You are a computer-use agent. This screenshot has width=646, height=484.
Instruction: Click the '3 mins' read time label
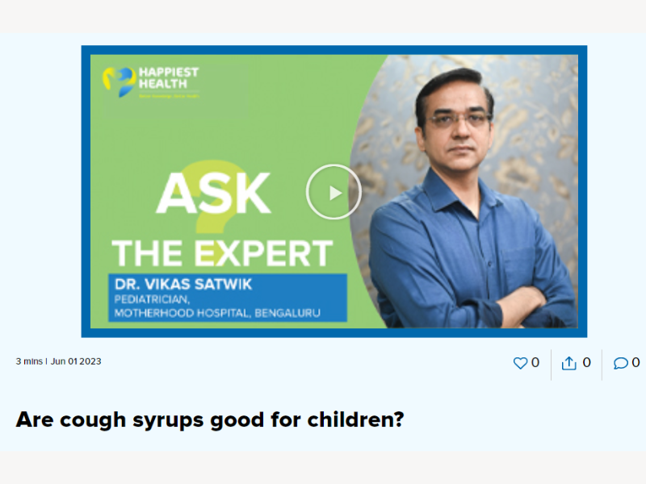pos(29,361)
